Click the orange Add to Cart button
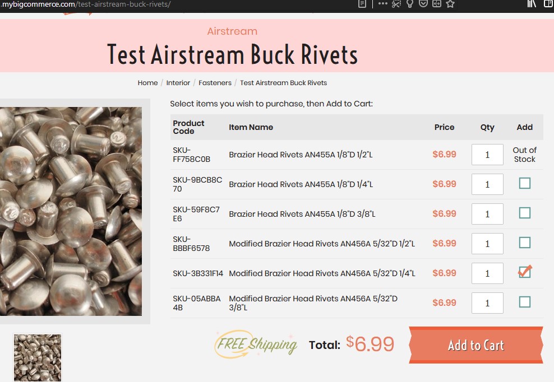The height and width of the screenshot is (382, 554). (x=476, y=345)
